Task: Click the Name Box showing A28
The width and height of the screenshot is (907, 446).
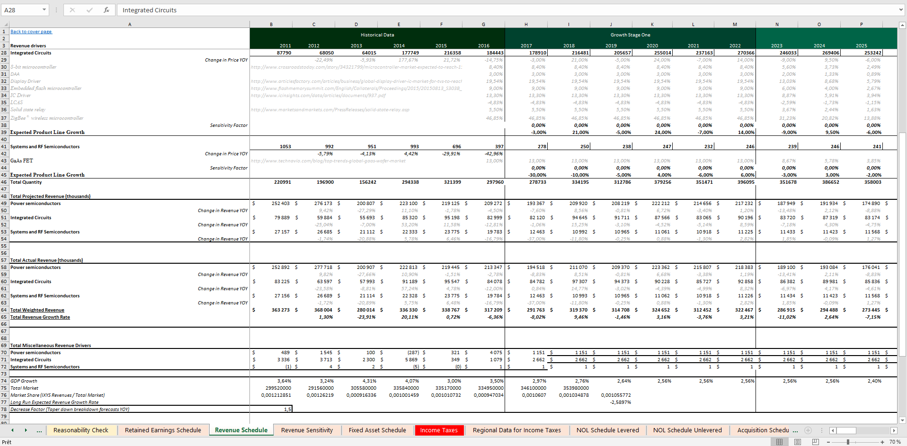Action: tap(21, 10)
